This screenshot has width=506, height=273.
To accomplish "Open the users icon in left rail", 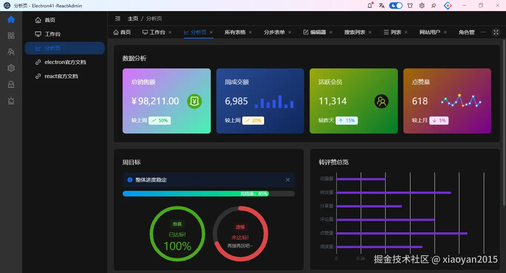I will coord(11,52).
